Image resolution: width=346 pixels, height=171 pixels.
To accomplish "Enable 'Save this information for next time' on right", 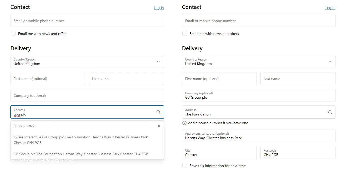I will pos(185,166).
